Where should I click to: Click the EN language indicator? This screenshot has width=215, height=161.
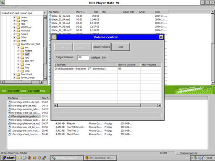(187, 158)
